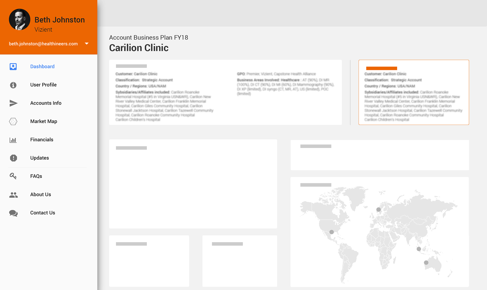Expand the account dropdown arrow beside email
This screenshot has width=487, height=290.
tap(87, 44)
